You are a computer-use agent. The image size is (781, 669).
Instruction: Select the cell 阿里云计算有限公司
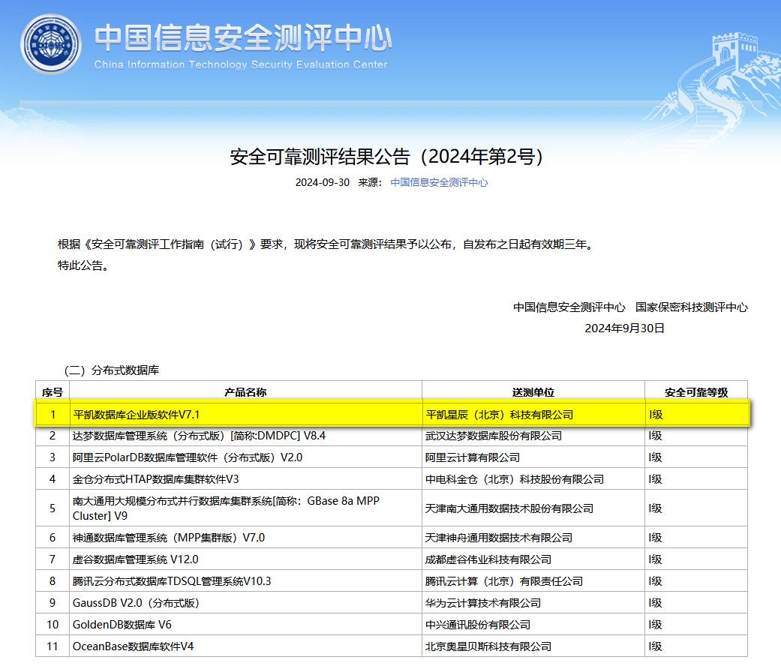533,457
